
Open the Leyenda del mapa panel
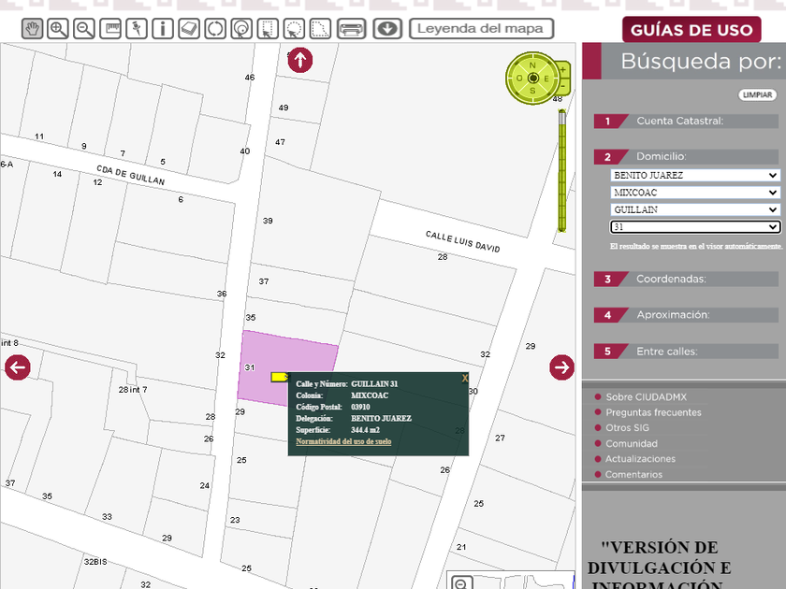(481, 29)
